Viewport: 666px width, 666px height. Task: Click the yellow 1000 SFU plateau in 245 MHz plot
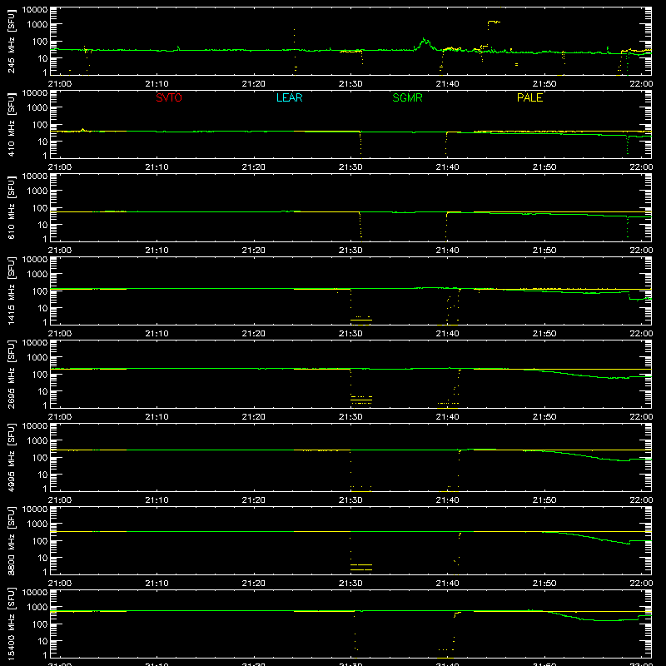click(x=494, y=22)
